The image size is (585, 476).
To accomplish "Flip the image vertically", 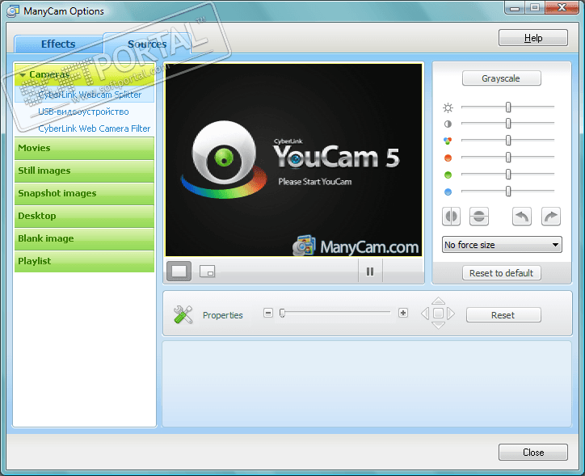I will coord(479,217).
